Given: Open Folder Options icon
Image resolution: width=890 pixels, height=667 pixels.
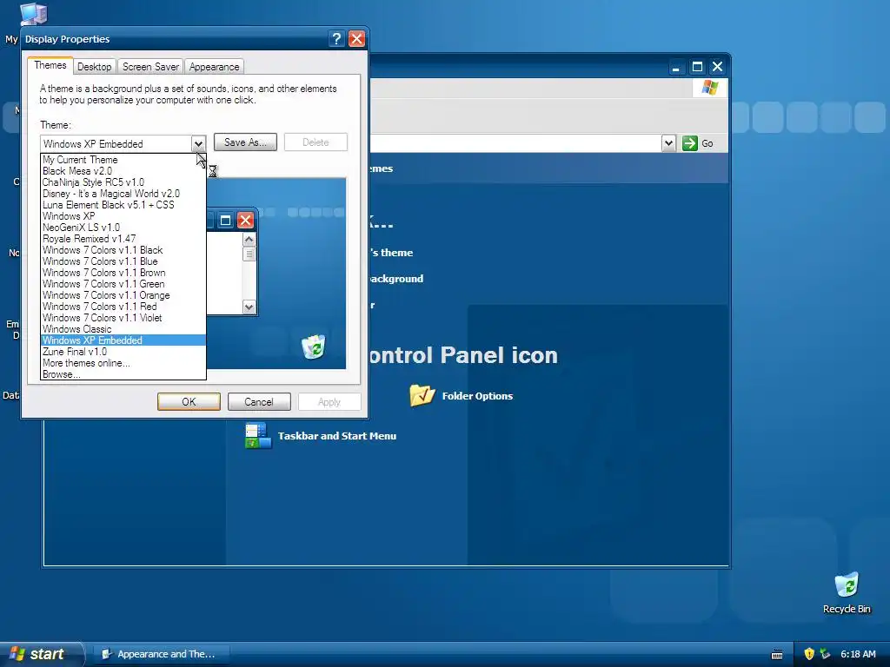Looking at the screenshot, I should tap(422, 395).
